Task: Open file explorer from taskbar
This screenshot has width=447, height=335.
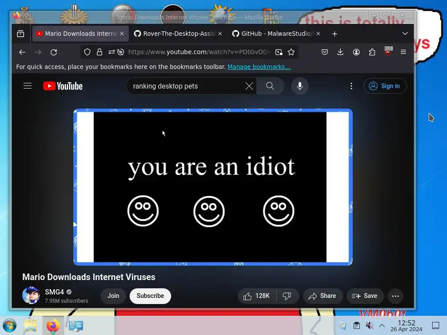Action: 31,325
